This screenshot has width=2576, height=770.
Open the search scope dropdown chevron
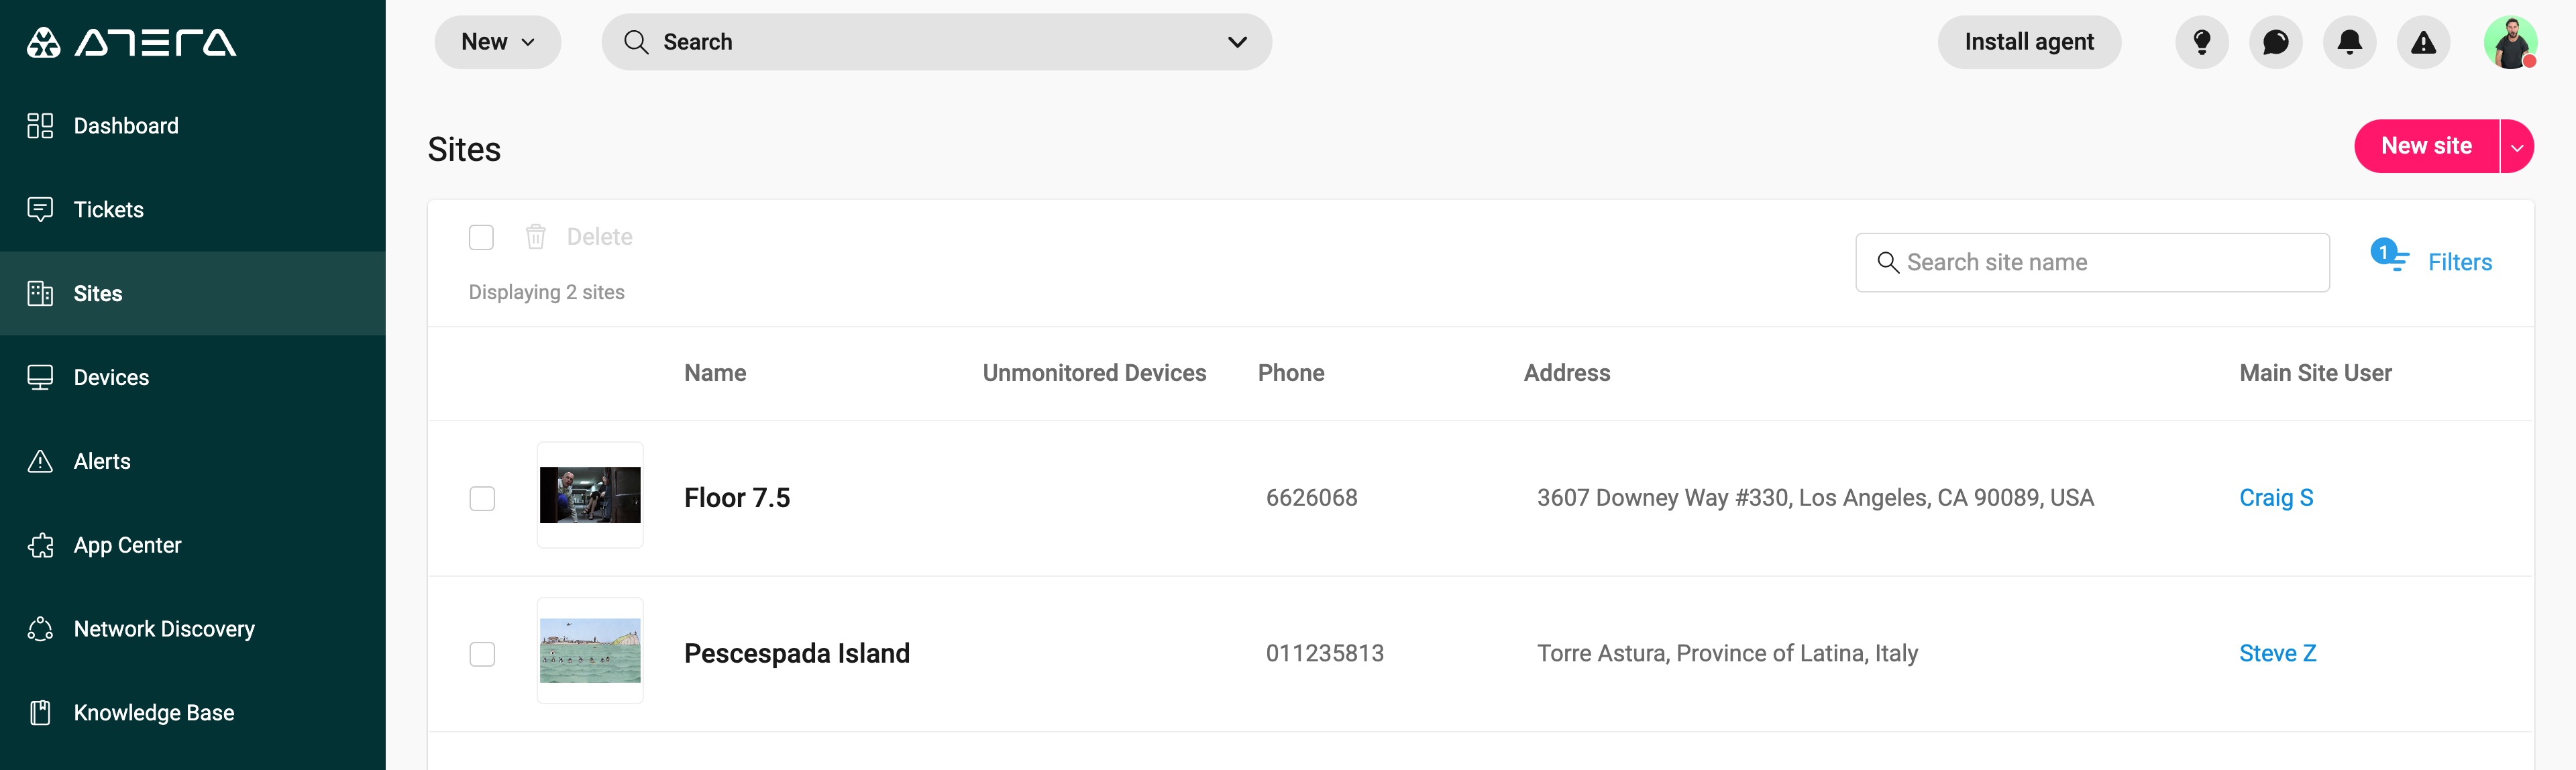[1237, 42]
